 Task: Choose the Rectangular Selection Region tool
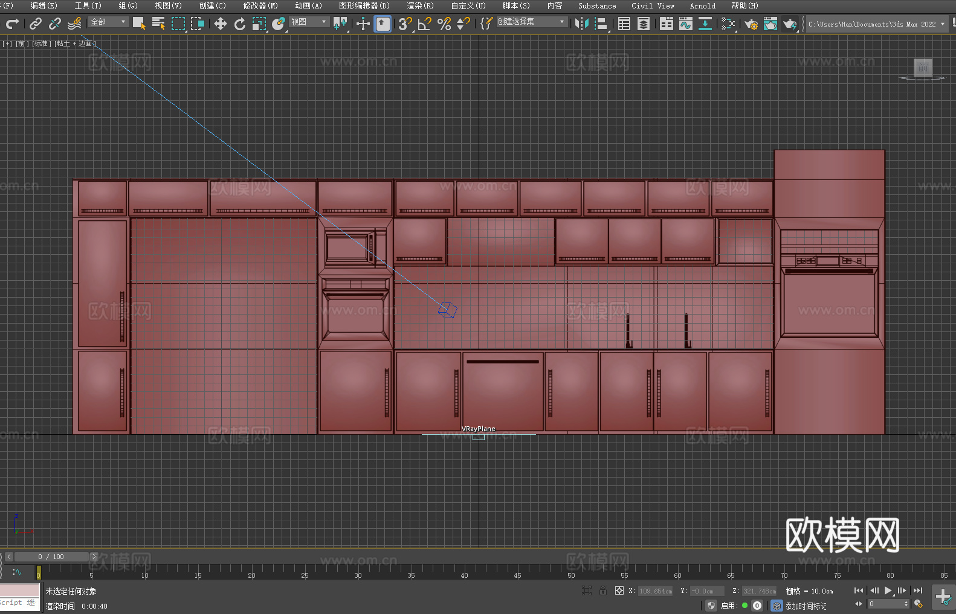click(x=178, y=24)
